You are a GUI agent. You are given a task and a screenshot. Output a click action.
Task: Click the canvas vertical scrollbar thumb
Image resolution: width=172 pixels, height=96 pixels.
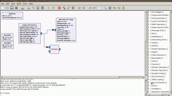coord(146,27)
